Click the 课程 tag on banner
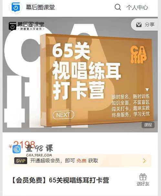 click(x=148, y=125)
